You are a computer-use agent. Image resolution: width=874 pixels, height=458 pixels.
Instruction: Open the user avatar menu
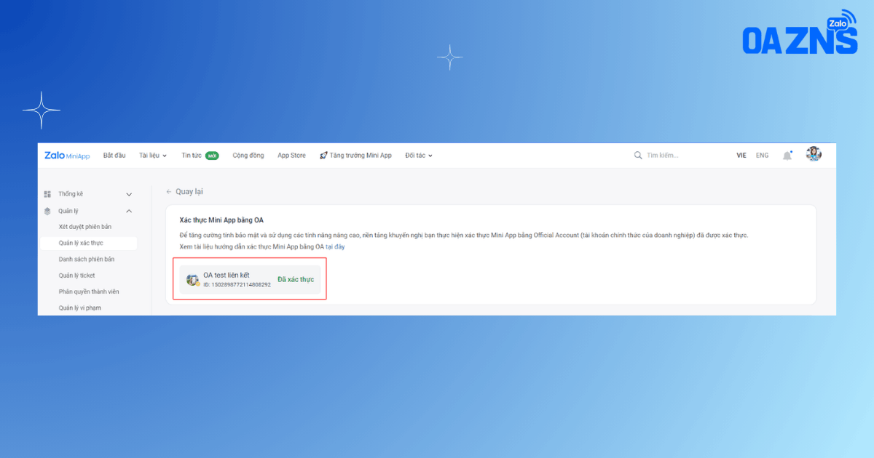(x=814, y=154)
